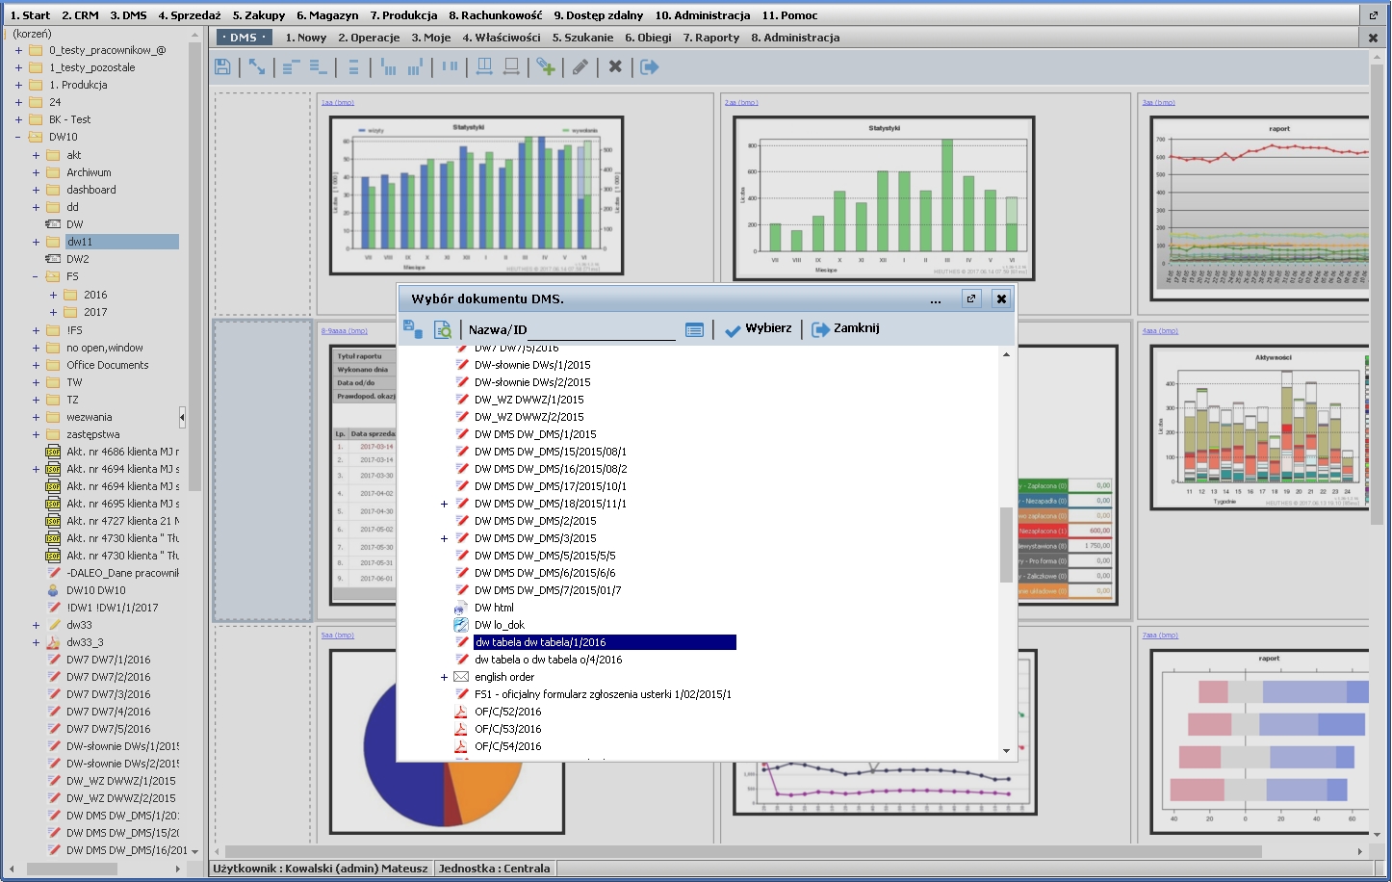1392x882 pixels.
Task: Click the pencil edit toolbar icon
Action: click(580, 66)
